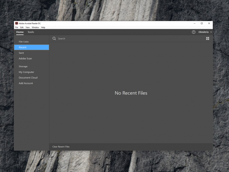Expand the Dimitris account dropdown

[x=205, y=32]
